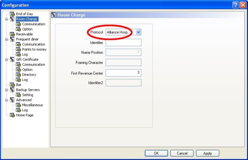Open Log under Advanced
The image size is (248, 160).
click(25, 110)
